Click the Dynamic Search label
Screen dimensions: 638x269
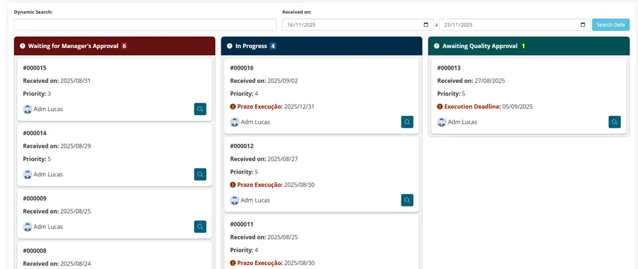coord(34,12)
